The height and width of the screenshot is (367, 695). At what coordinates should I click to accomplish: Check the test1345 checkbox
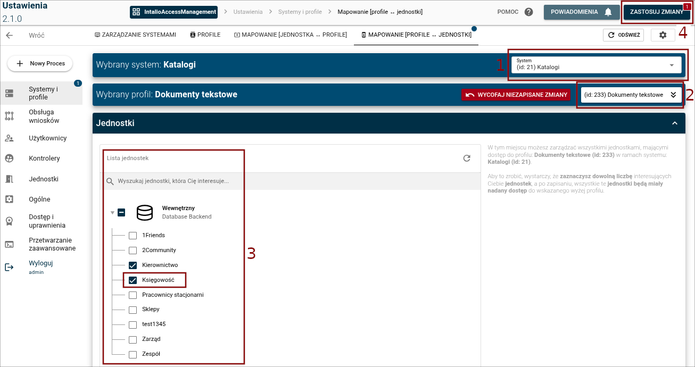pyautogui.click(x=133, y=324)
